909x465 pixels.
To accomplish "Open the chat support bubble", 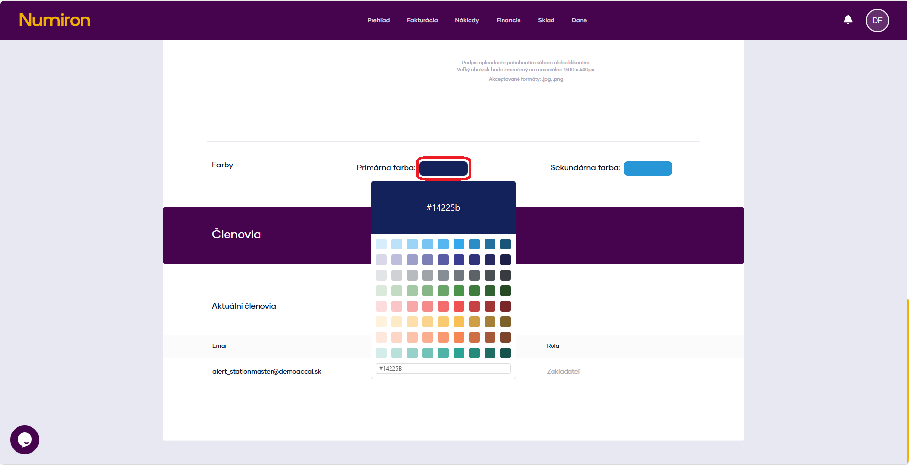I will click(25, 440).
